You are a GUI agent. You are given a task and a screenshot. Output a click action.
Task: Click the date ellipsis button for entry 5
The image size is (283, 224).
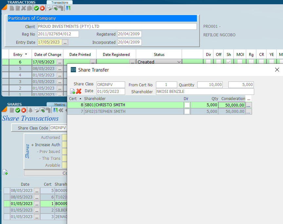pyautogui.click(x=59, y=69)
